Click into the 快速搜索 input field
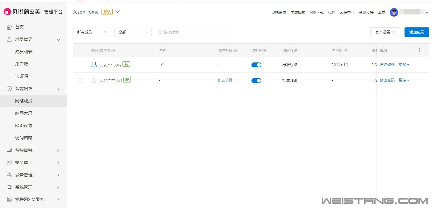 pos(195,32)
